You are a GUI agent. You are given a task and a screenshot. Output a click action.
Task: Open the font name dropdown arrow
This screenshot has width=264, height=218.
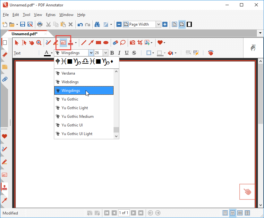click(x=91, y=53)
